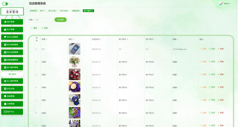
Task: Toggle the green sidebar switch at top left
Action: (x=5, y=4)
